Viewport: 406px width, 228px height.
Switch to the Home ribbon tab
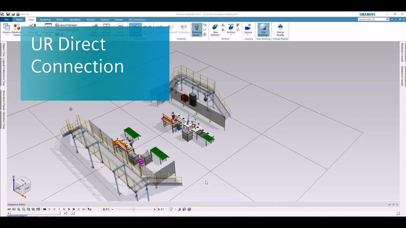(19, 20)
